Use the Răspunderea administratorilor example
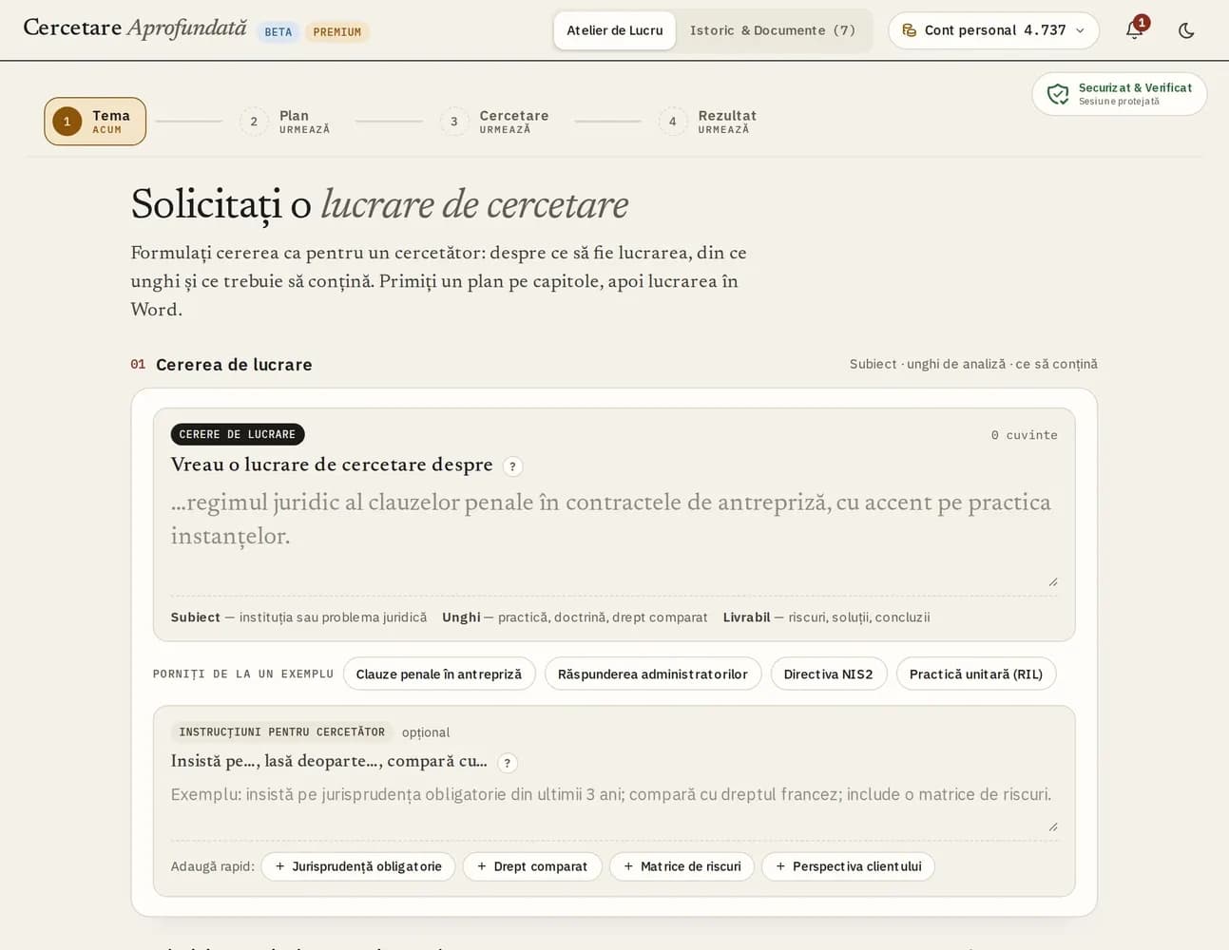Image resolution: width=1229 pixels, height=950 pixels. (x=653, y=674)
